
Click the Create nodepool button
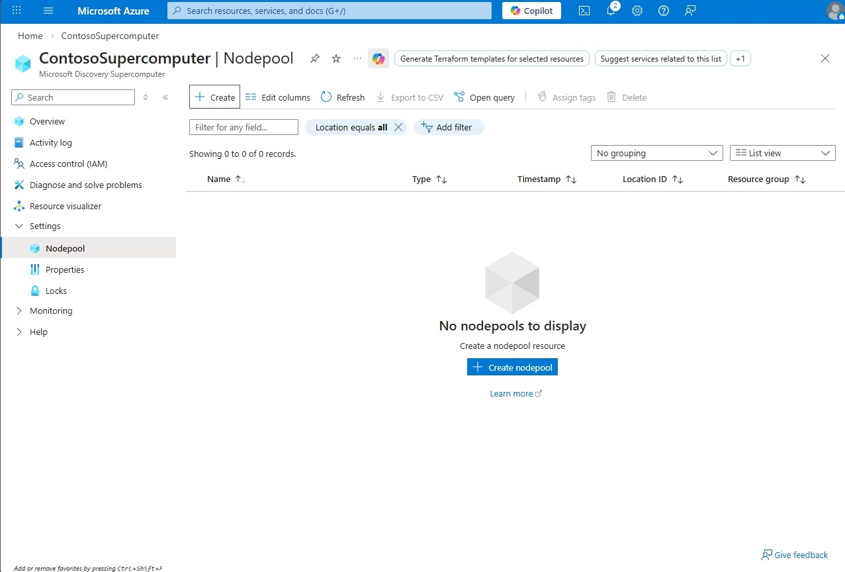tap(512, 367)
